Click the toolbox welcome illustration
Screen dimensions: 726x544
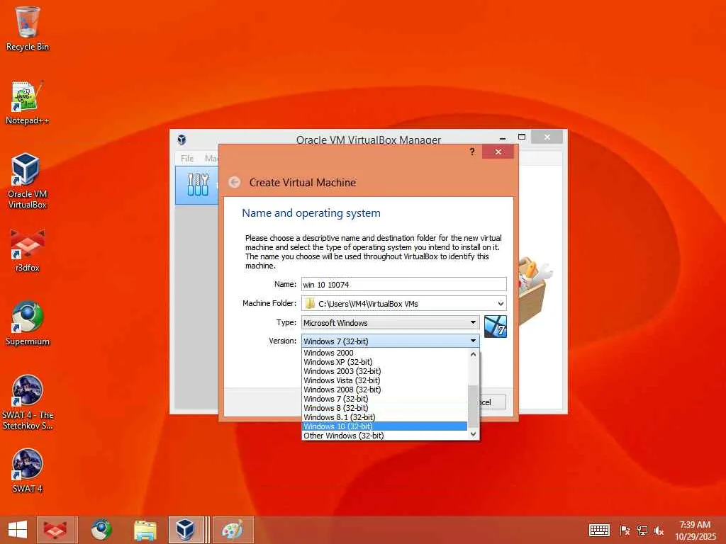535,290
